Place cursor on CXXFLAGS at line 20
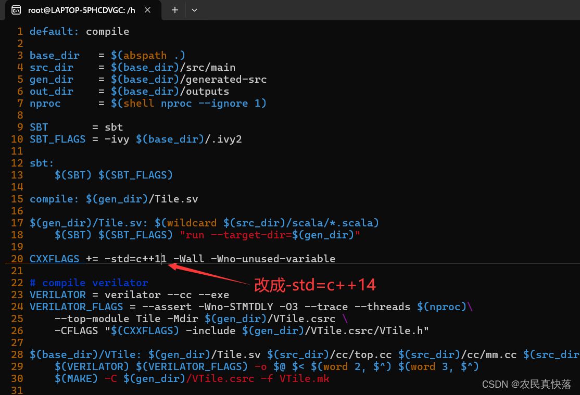Viewport: 580px width, 395px height. (55, 259)
